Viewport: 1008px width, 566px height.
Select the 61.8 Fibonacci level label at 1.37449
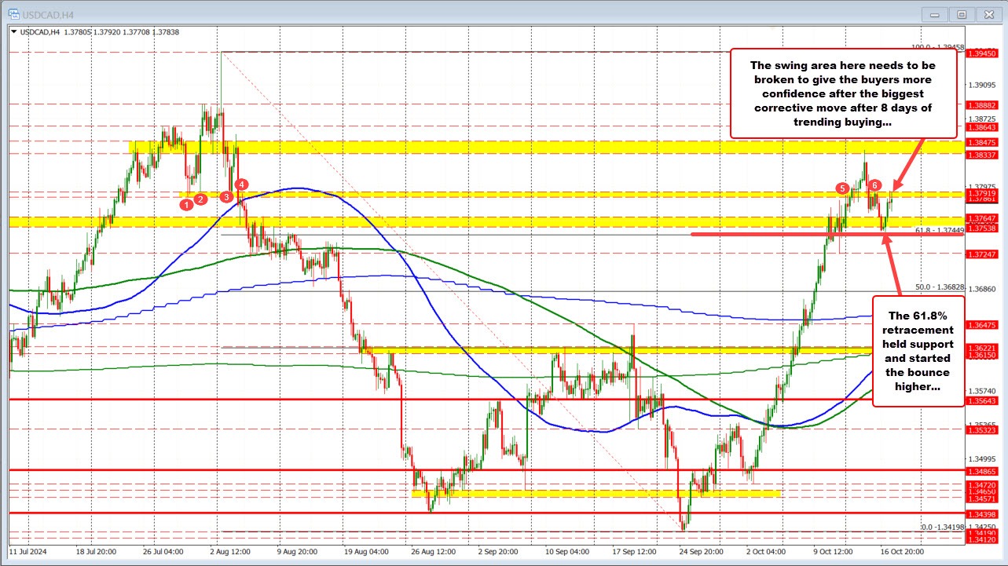(937, 229)
